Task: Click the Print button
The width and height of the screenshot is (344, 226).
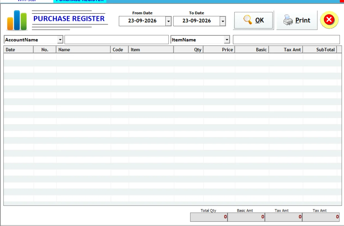Action: (297, 20)
